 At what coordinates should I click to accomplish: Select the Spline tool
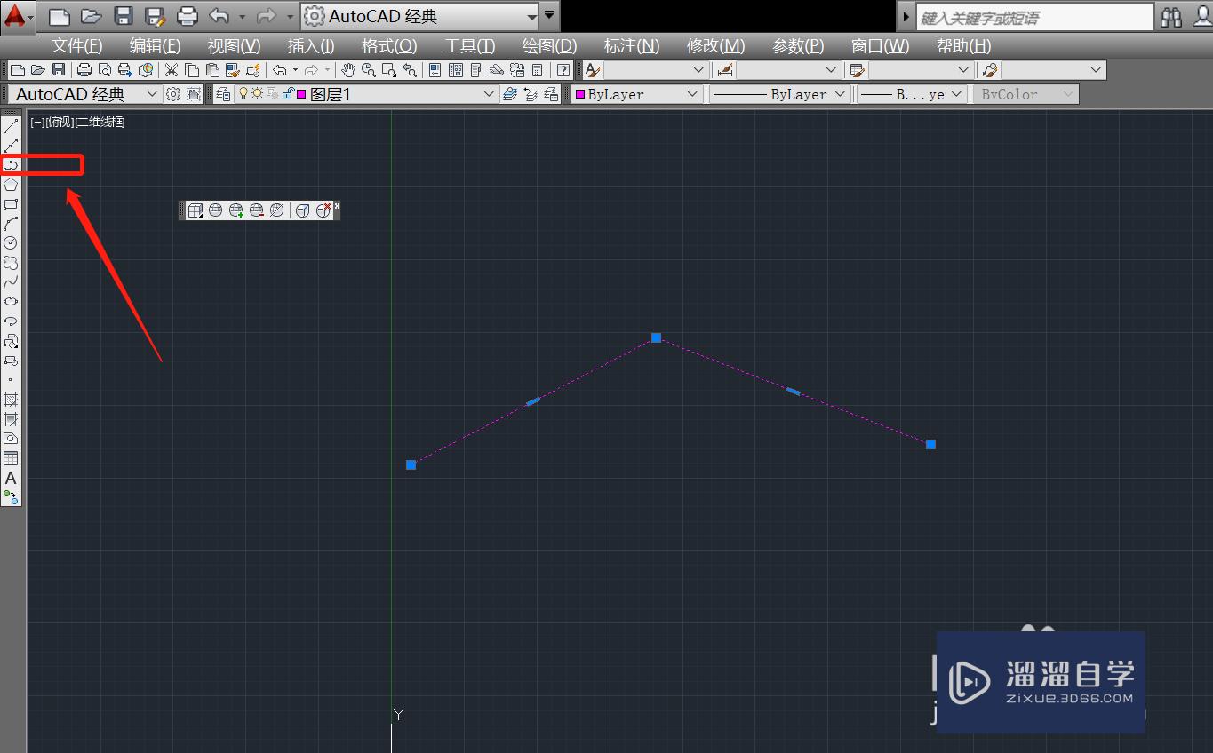click(x=11, y=282)
